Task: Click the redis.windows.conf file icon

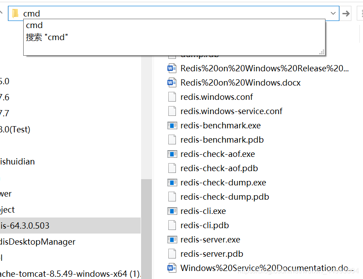Action: coord(172,97)
